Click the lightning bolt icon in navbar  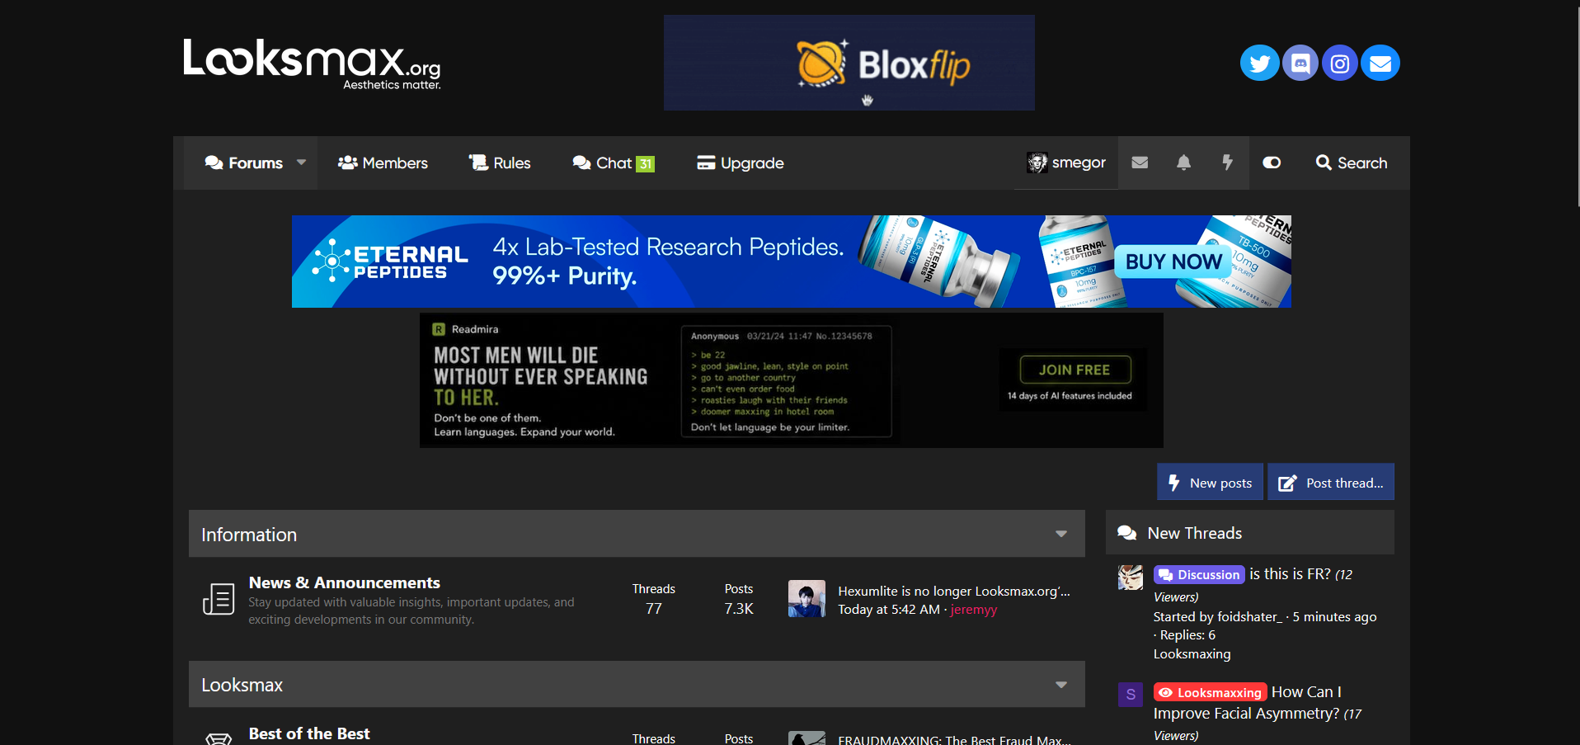(1227, 163)
